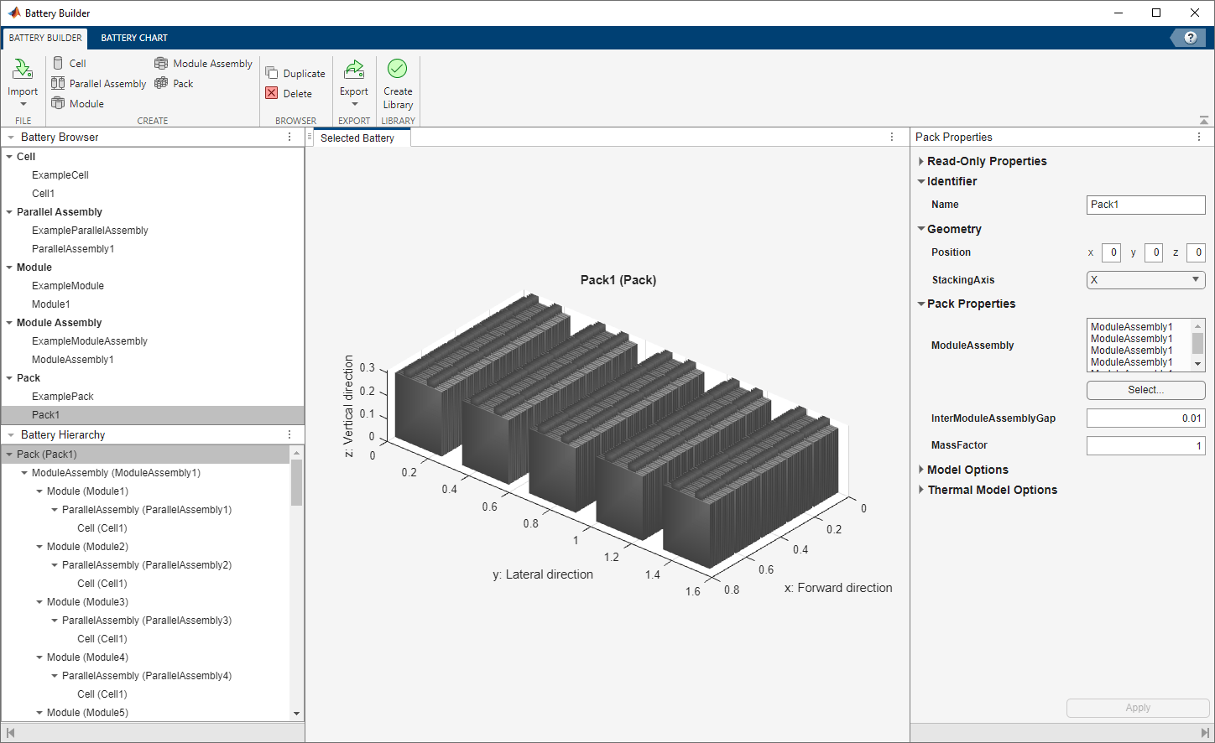The width and height of the screenshot is (1215, 743).
Task: Collapse the Geometry section
Action: pos(921,229)
